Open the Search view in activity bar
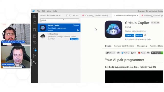The height and width of the screenshot is (92, 164). (34, 23)
